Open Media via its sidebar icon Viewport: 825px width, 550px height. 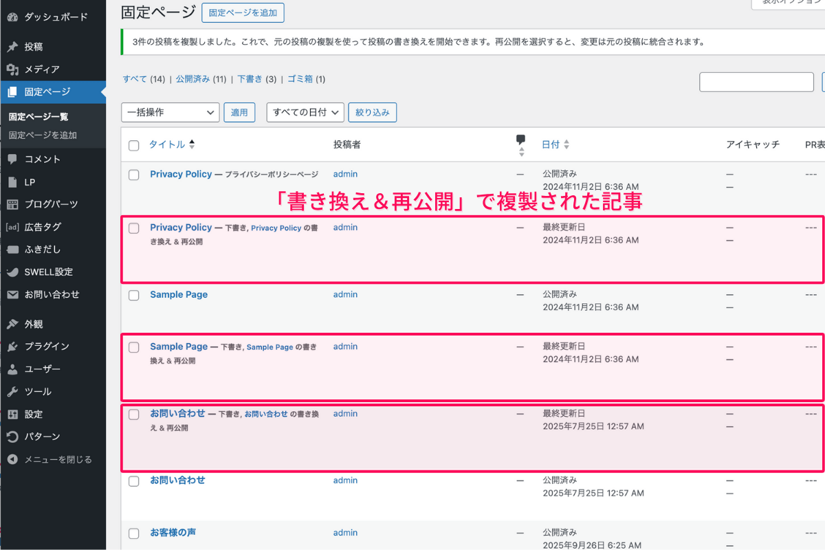point(12,69)
